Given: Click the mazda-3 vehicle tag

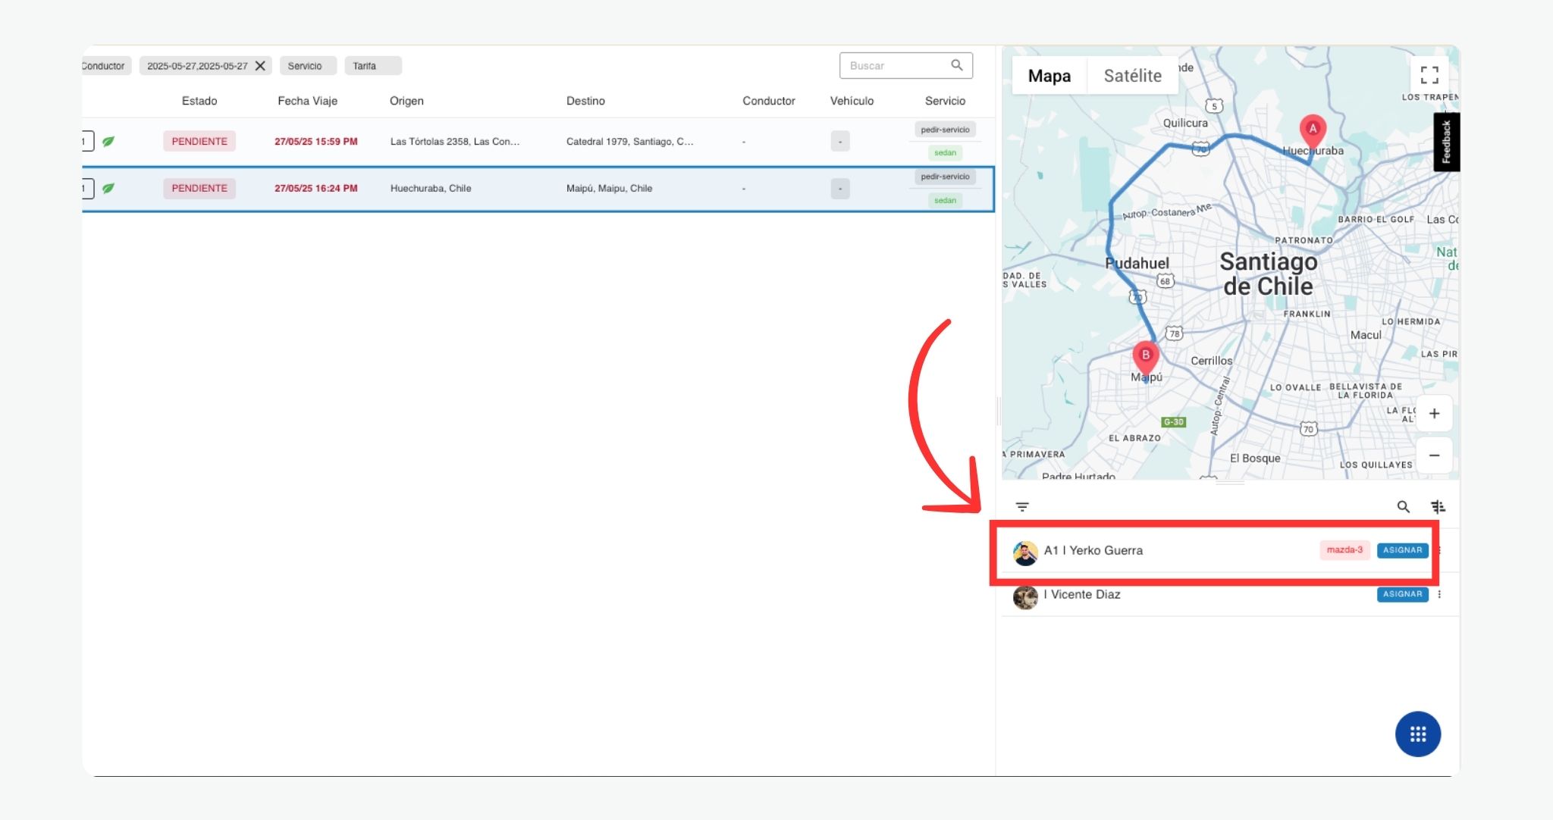Looking at the screenshot, I should pos(1344,550).
